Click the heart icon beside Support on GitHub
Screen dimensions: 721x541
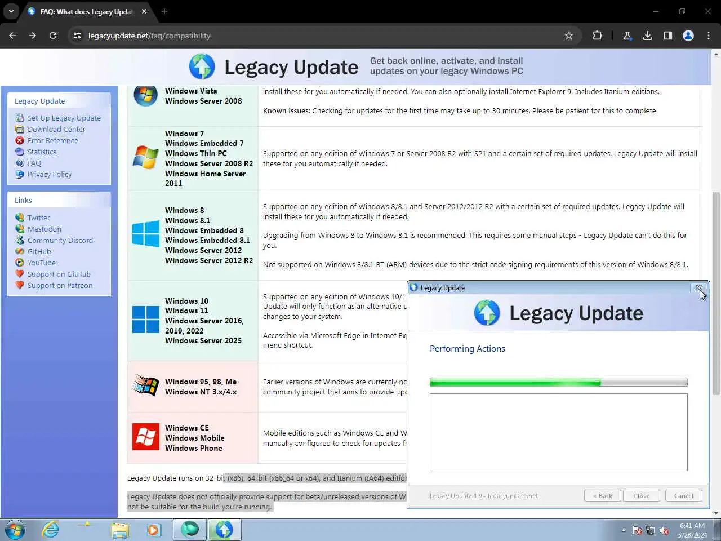pos(20,274)
